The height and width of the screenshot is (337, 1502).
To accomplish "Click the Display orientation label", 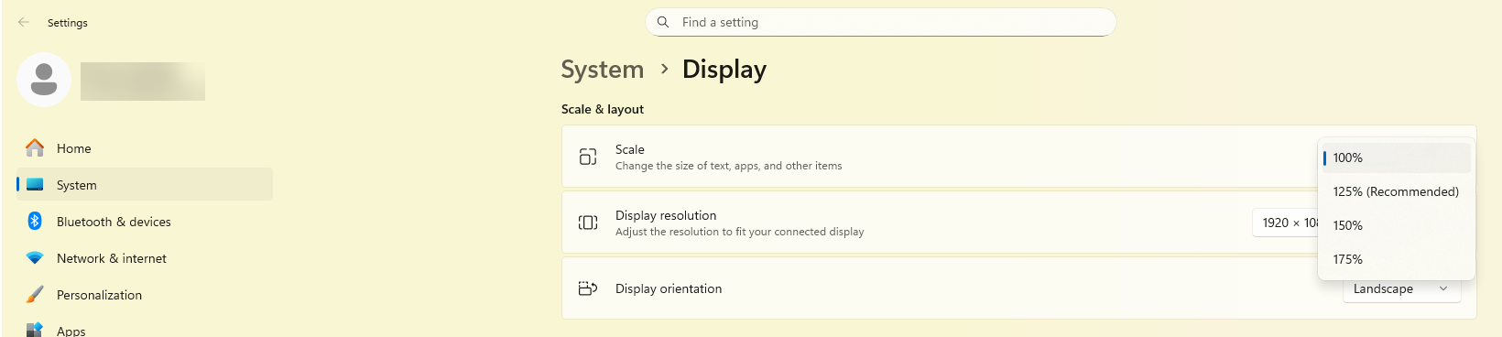I will pyautogui.click(x=669, y=288).
